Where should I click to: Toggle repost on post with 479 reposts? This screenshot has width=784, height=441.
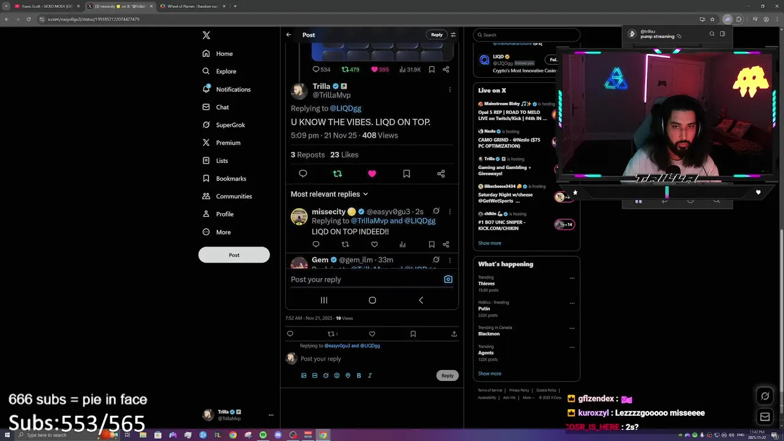(x=345, y=70)
